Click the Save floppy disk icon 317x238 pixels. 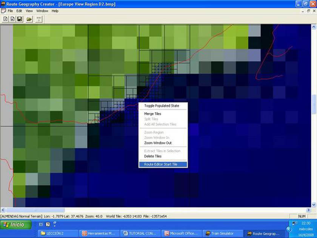[20, 19]
